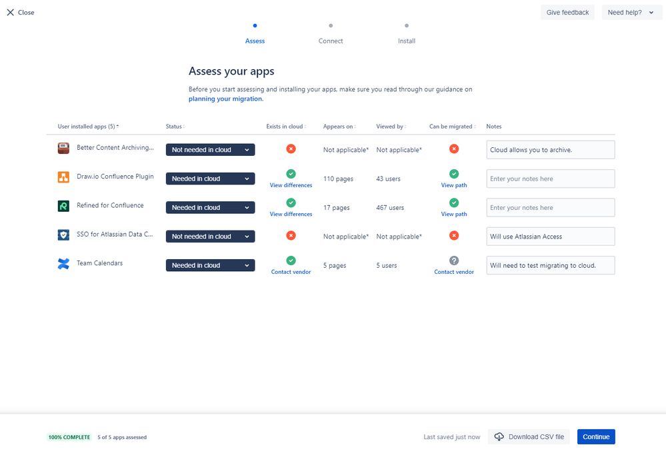The image size is (666, 451).
Task: Edit notes field for Team Calendars
Action: [x=551, y=265]
